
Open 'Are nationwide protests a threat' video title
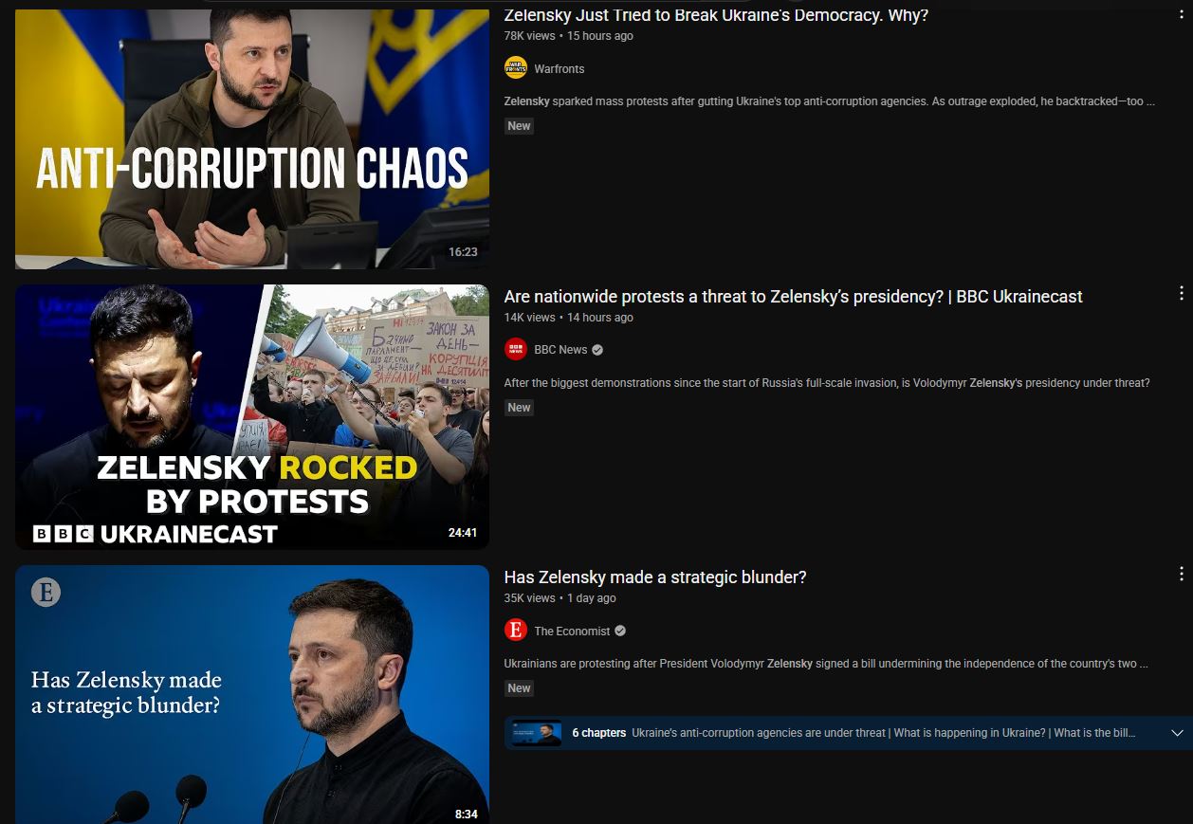(x=793, y=297)
